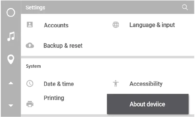Click the Backup & reset cloud icon
This screenshot has width=195, height=117.
click(30, 46)
